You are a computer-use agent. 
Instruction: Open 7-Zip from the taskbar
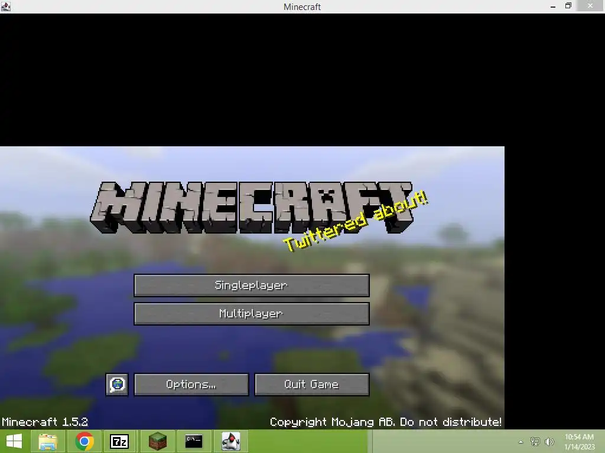coord(119,441)
